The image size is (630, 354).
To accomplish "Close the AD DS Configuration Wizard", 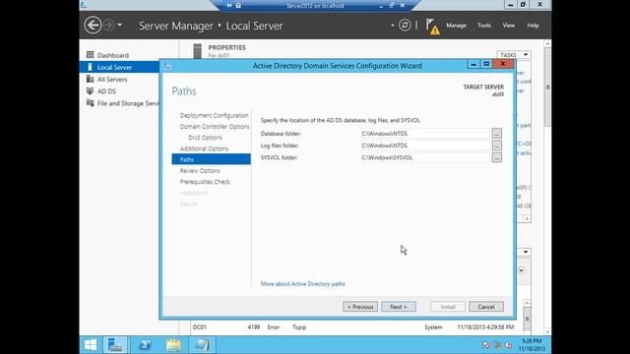I will click(503, 64).
